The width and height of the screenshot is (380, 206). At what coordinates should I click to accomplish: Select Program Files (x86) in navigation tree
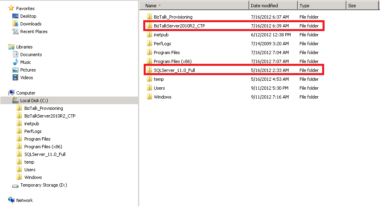tap(43, 147)
